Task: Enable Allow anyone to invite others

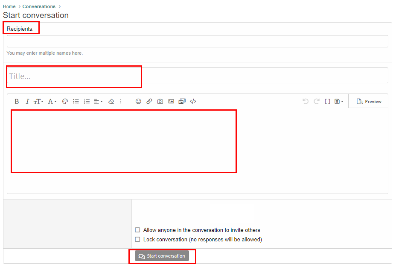Action: (x=137, y=230)
